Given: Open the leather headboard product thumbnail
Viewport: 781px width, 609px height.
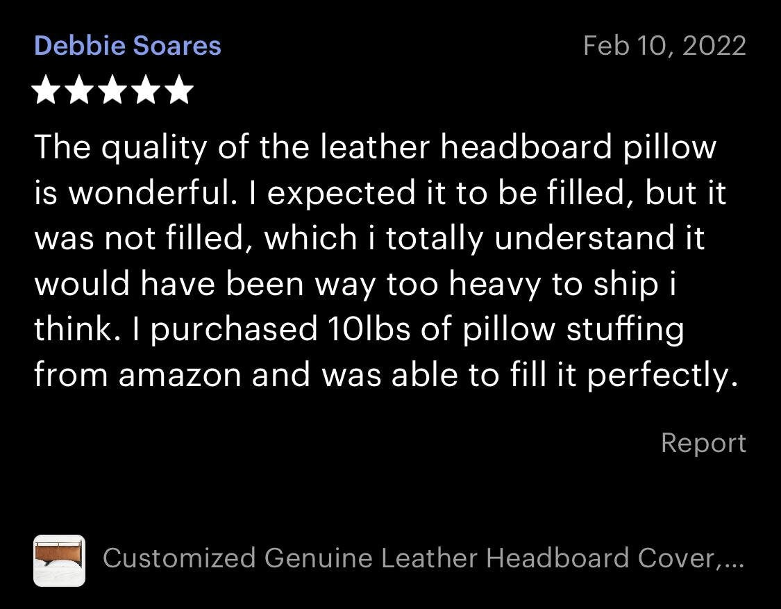Looking at the screenshot, I should (59, 560).
